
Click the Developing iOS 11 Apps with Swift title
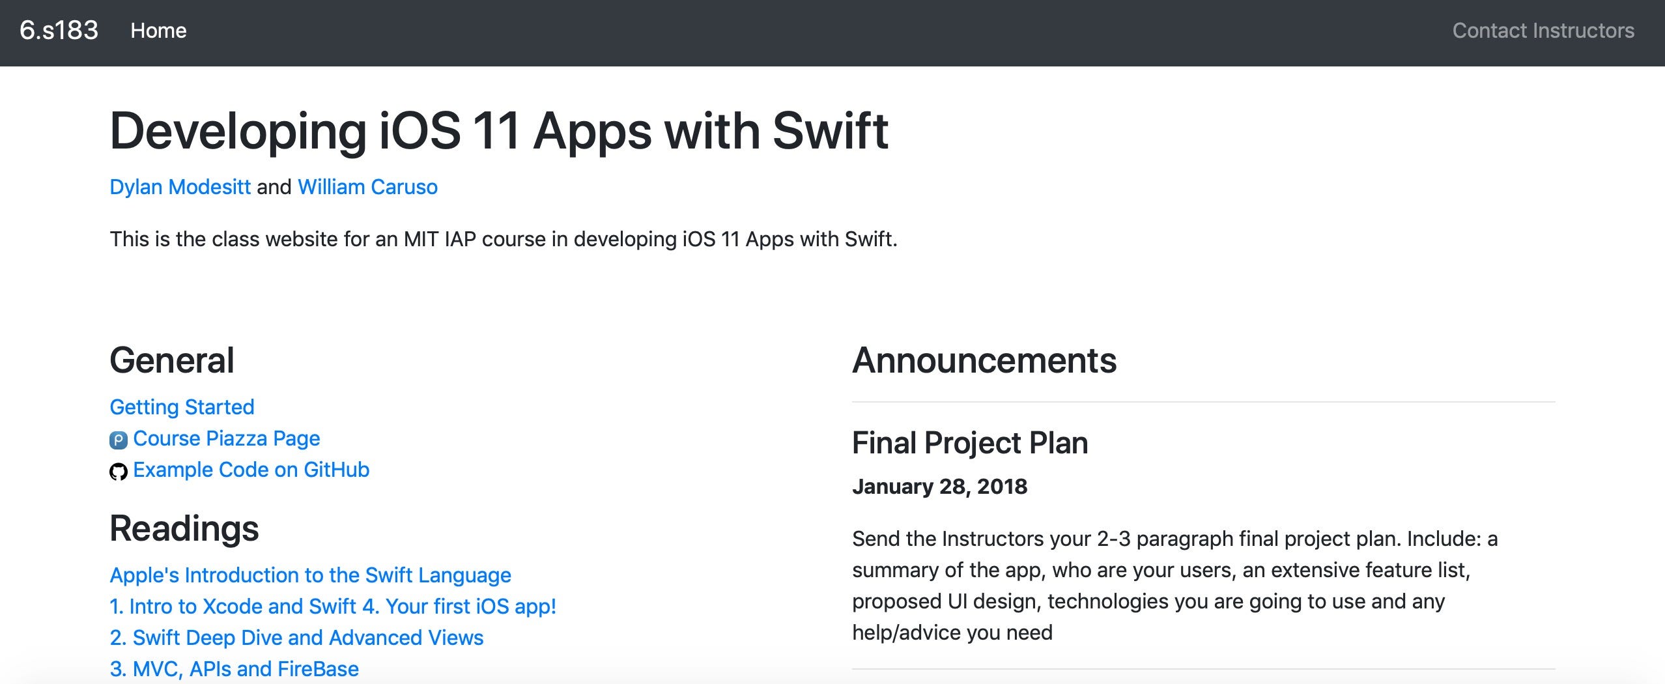[x=500, y=132]
